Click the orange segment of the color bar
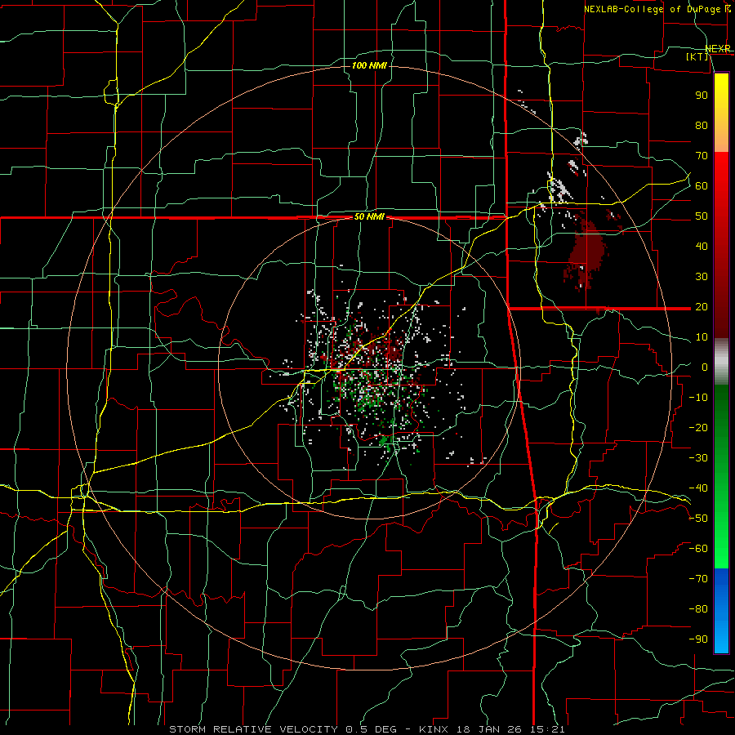Screen dimensions: 735x735 pyautogui.click(x=721, y=137)
